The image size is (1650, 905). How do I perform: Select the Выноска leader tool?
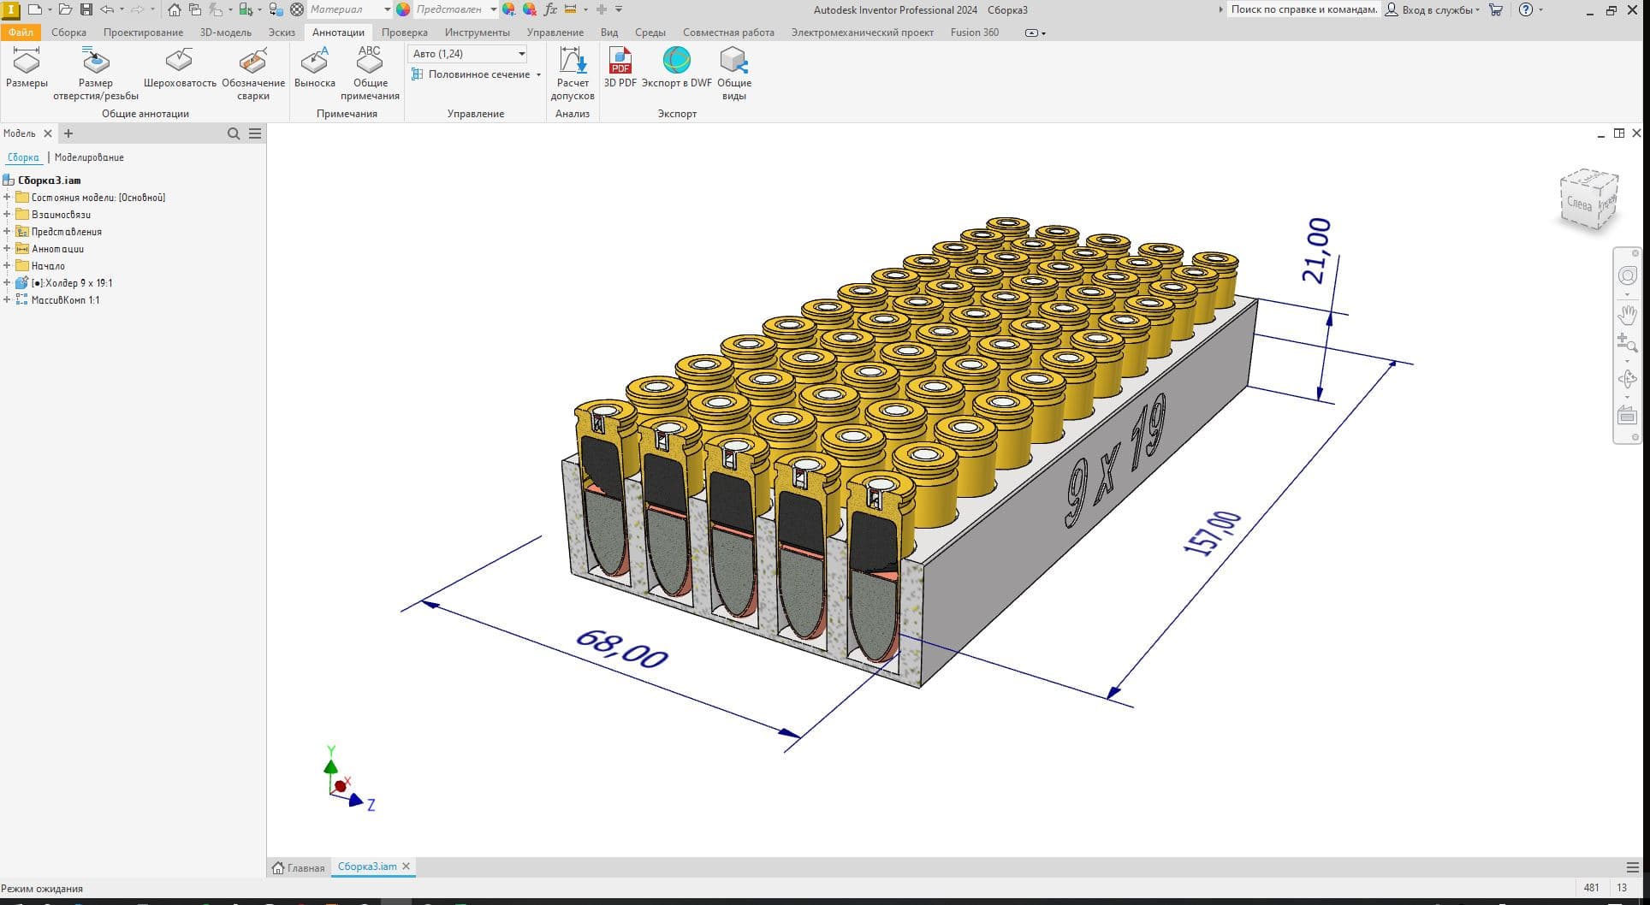point(314,68)
